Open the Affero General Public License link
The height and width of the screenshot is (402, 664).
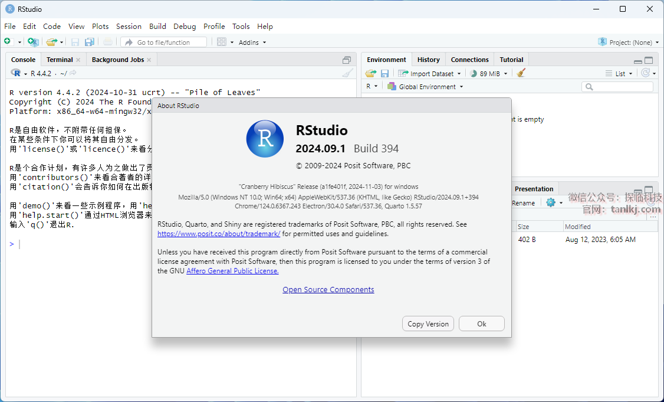point(232,271)
